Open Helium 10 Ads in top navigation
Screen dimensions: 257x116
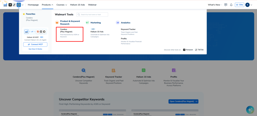[78, 5]
